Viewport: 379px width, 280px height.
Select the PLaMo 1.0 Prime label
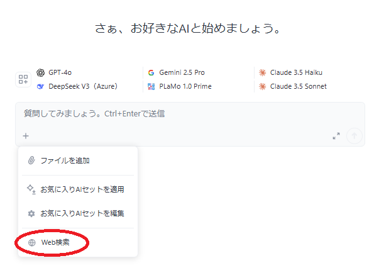pyautogui.click(x=185, y=86)
